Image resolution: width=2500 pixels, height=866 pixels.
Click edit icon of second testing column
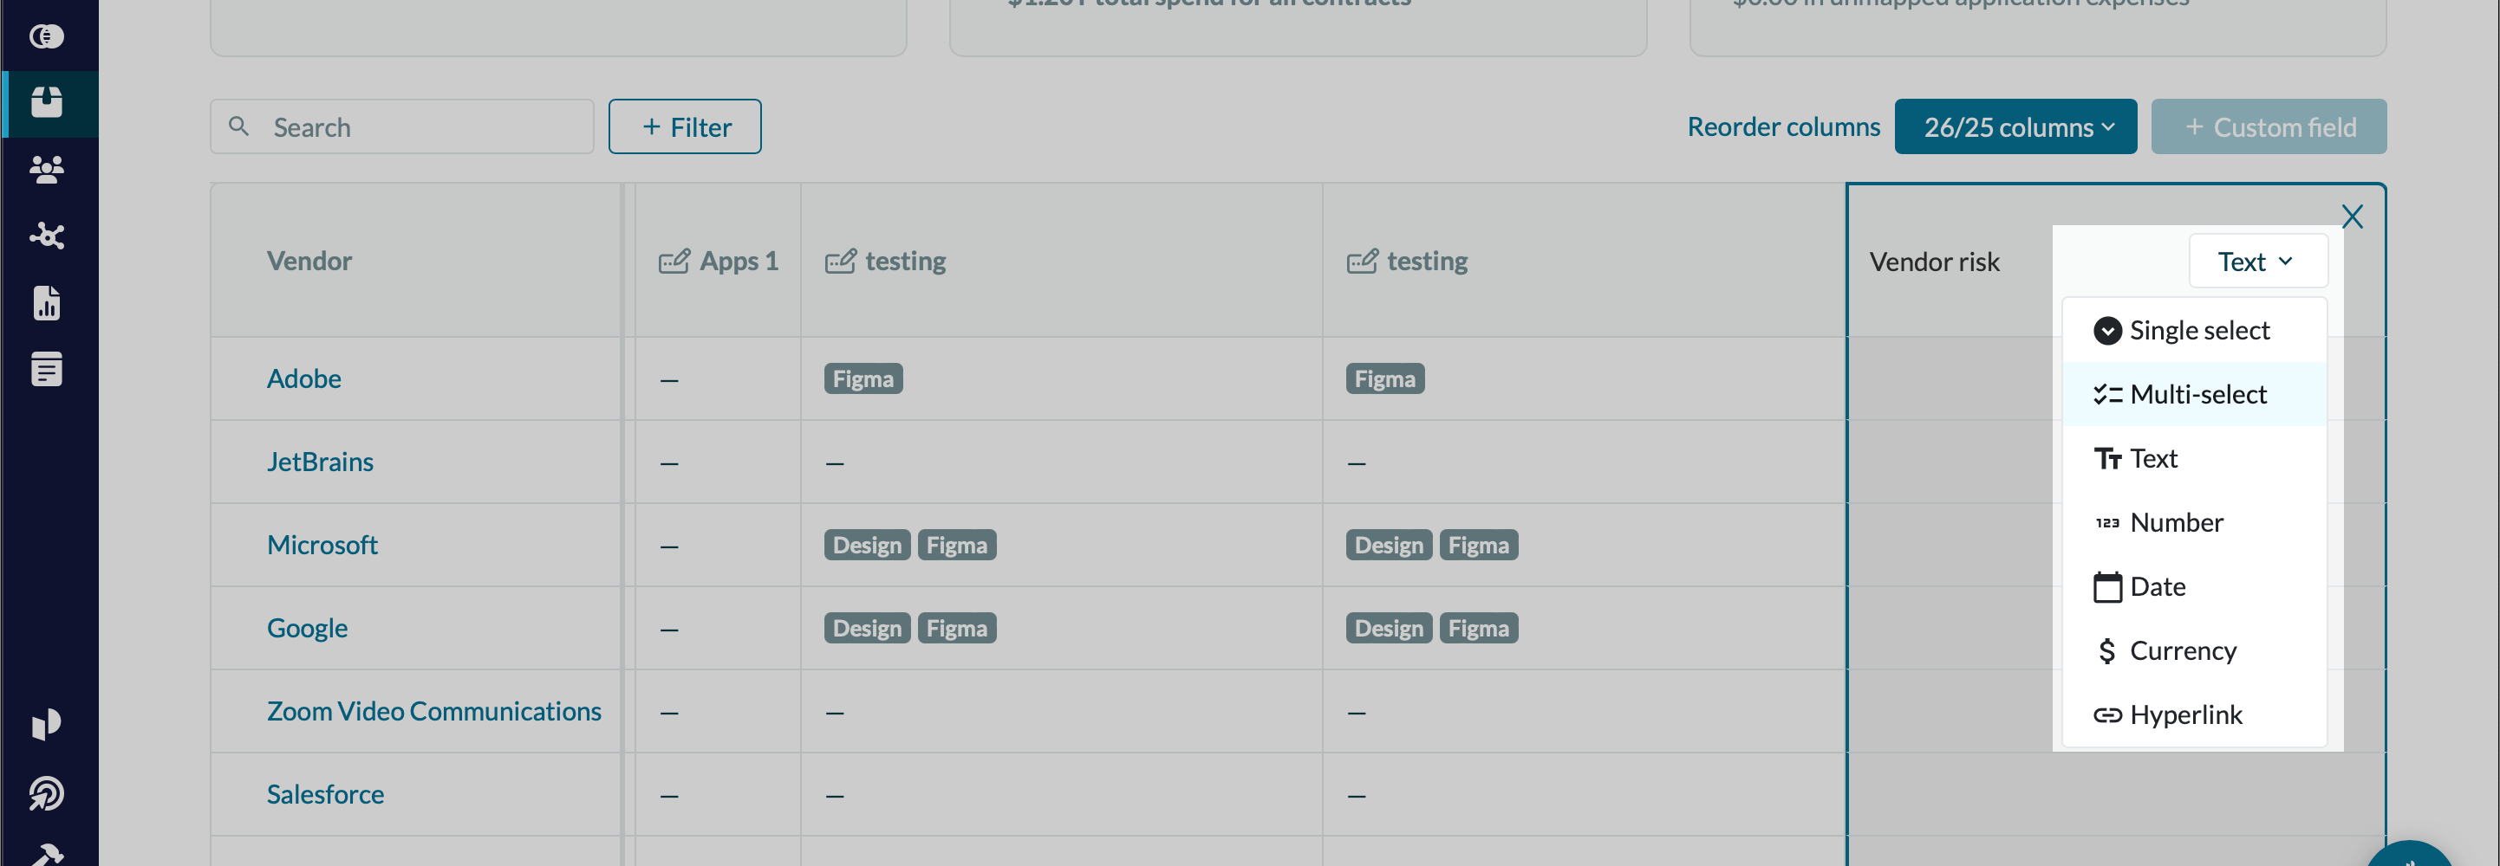coord(1362,261)
